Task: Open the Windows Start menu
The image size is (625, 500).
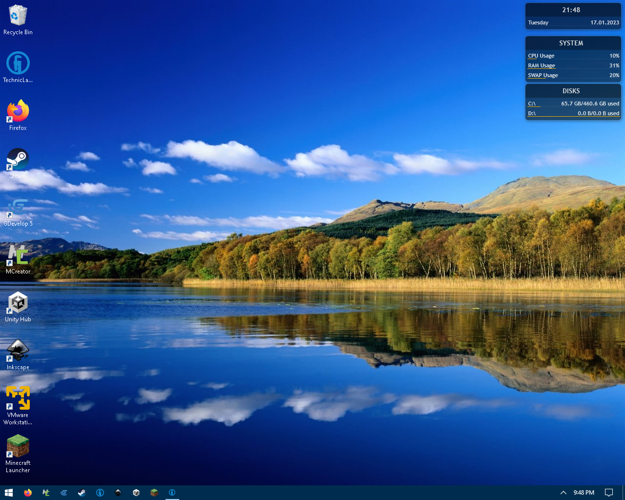Action: pyautogui.click(x=8, y=493)
